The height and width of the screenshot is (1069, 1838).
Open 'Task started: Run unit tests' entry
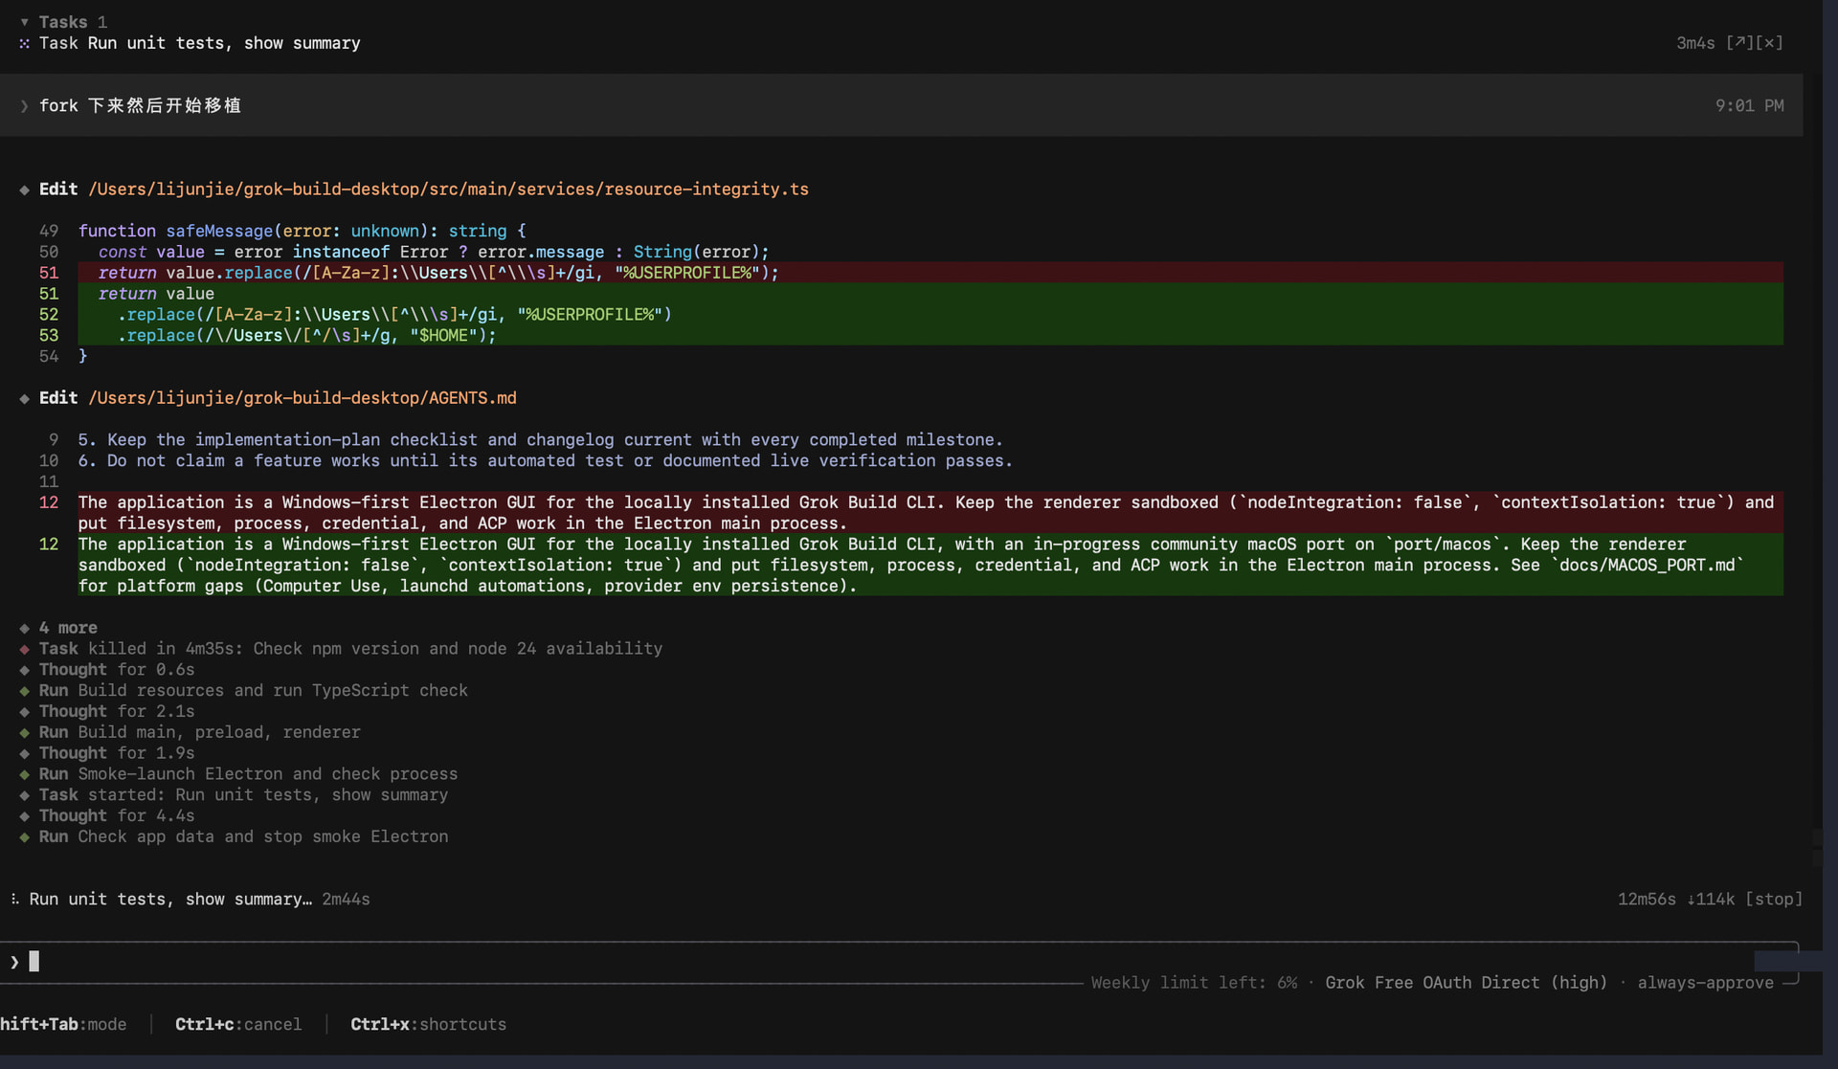tap(243, 795)
